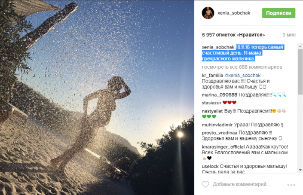Screen dimensions: 303x195
Task: Click the 6 957 likes count
Action: point(233,35)
